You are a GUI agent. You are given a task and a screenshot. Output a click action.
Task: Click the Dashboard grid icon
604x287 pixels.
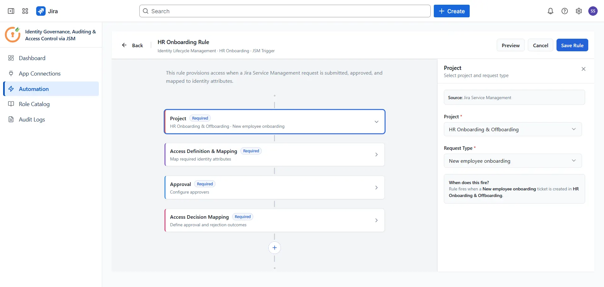tap(11, 58)
